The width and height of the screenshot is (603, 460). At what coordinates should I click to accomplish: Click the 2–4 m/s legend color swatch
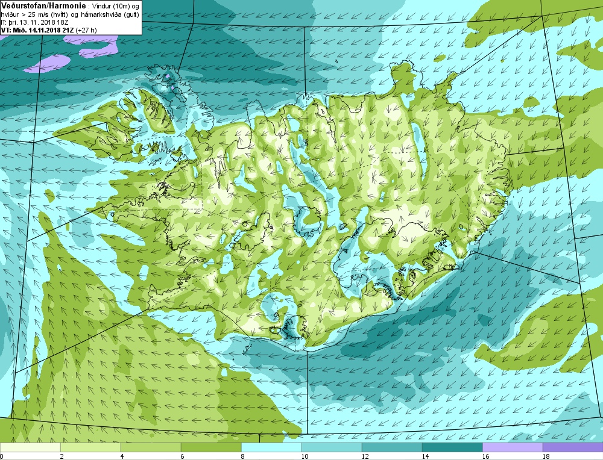pyautogui.click(x=90, y=447)
